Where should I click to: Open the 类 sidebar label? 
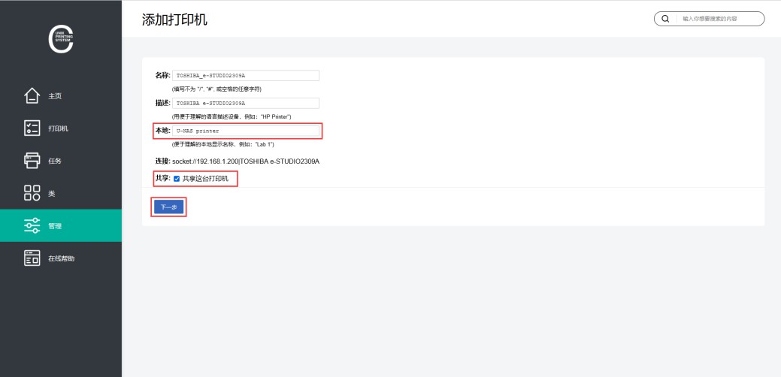52,193
